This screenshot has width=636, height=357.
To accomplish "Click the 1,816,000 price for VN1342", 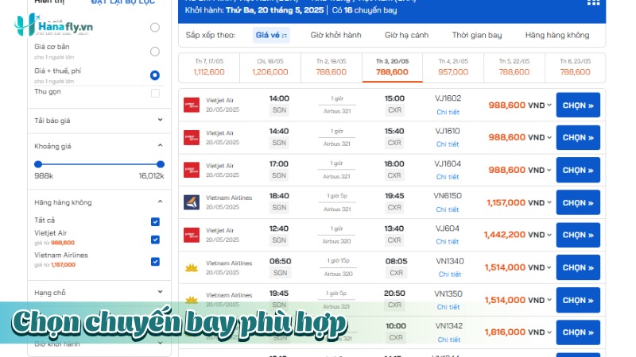I will (x=505, y=332).
